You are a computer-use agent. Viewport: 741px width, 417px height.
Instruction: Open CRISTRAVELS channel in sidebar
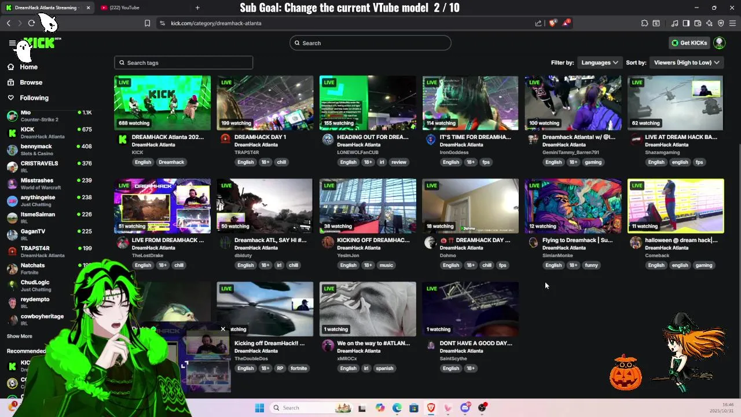[x=49, y=167]
